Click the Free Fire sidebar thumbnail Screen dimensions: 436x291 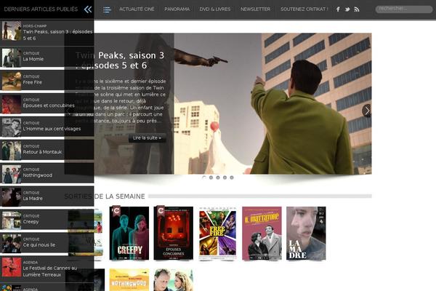point(12,81)
